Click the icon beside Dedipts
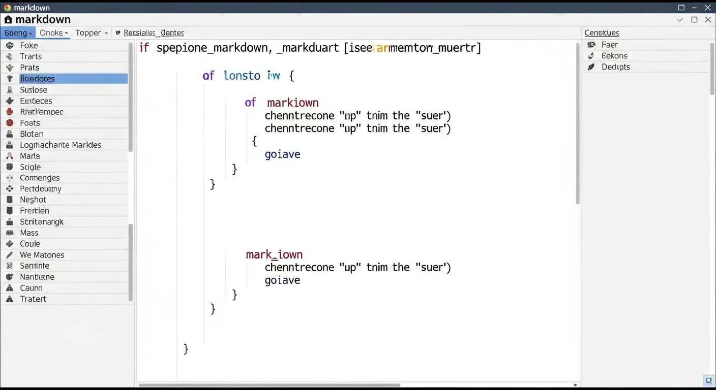 pyautogui.click(x=591, y=67)
